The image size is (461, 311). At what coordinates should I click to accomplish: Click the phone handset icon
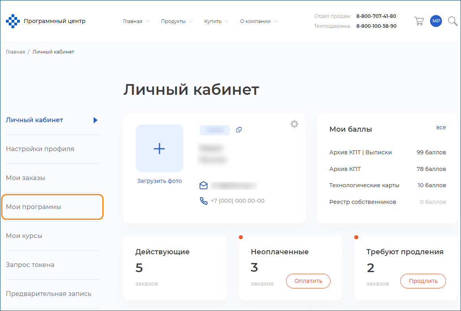204,201
